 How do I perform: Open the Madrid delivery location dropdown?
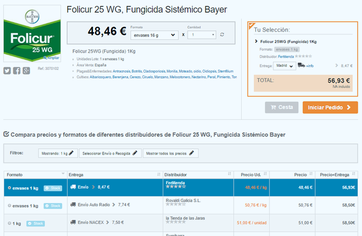coord(284,66)
